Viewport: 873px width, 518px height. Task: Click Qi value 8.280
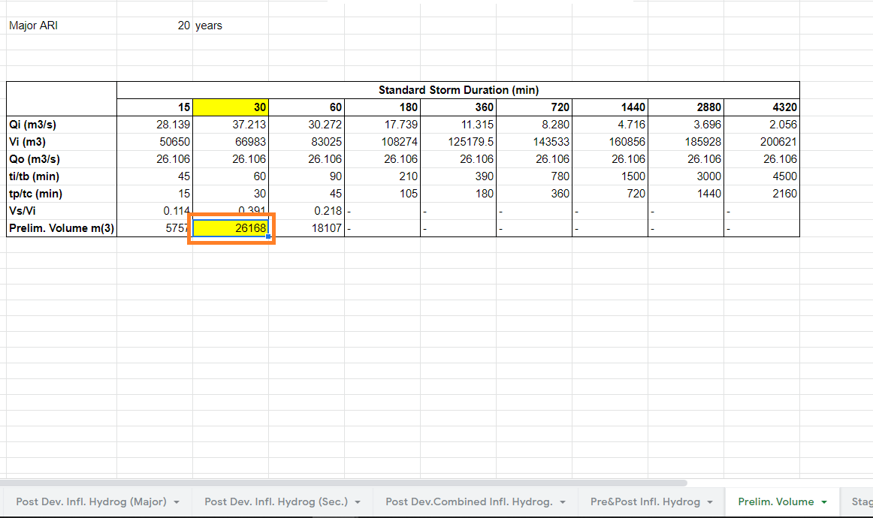[x=534, y=125]
